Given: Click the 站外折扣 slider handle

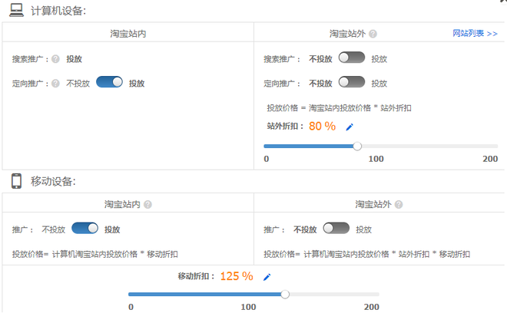Looking at the screenshot, I should click(x=357, y=146).
